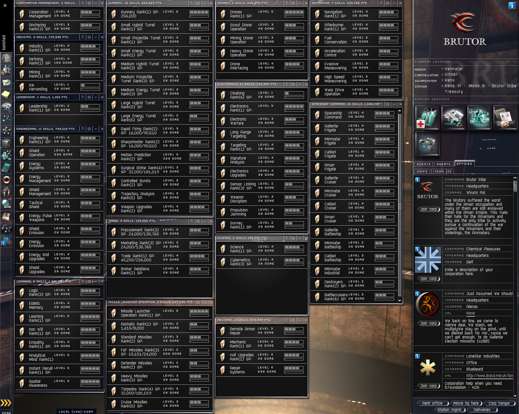Click the star constellation map icon in sidebar
Viewport: 519px width, 414px height.
tap(7, 119)
